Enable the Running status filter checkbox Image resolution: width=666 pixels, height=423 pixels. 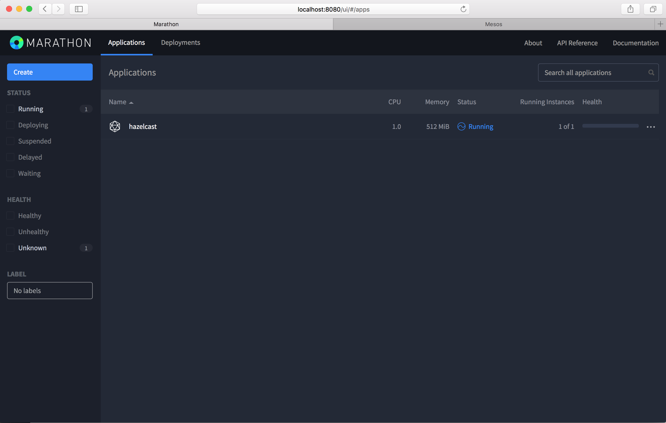(11, 109)
